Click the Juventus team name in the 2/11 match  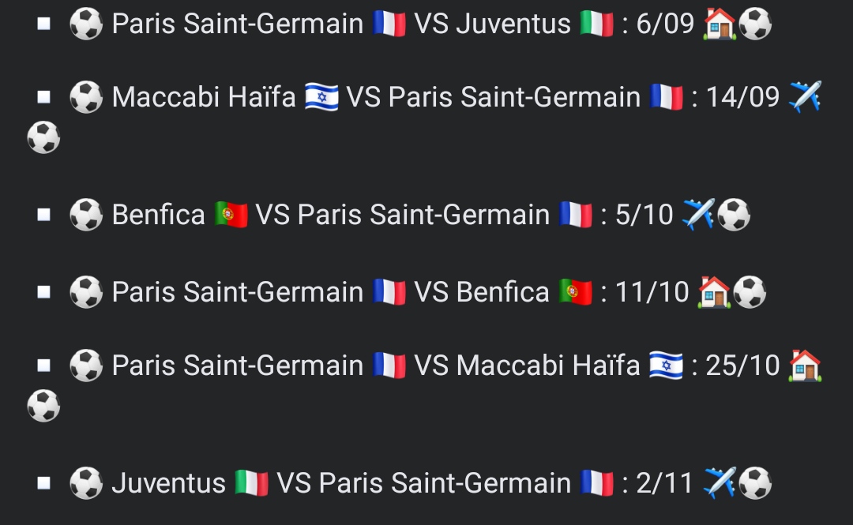point(169,482)
